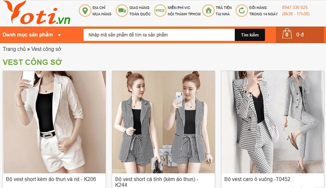Click the MIỄN PHÍ V/C NỘI THÀNH TPHCM text

(184, 11)
